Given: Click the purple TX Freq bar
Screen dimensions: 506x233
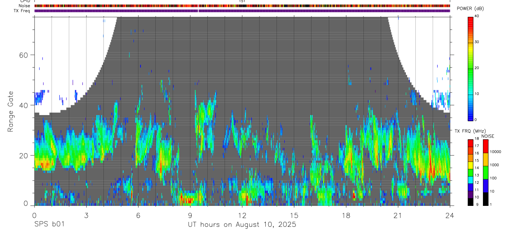Looking at the screenshot, I should 242,11.
